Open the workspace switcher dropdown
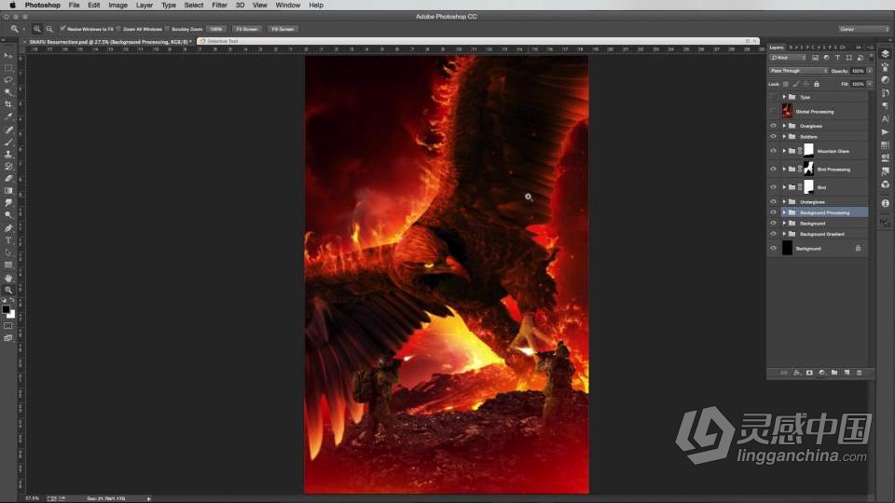The width and height of the screenshot is (895, 503). coord(863,29)
